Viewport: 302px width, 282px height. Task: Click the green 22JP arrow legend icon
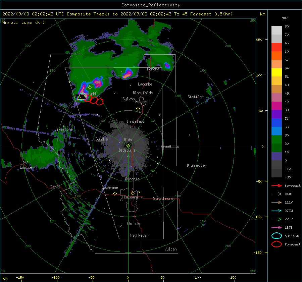pyautogui.click(x=276, y=219)
